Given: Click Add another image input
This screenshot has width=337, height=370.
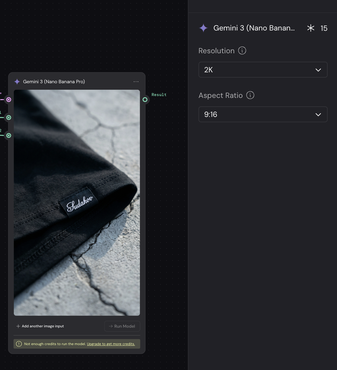Looking at the screenshot, I should pos(40,326).
